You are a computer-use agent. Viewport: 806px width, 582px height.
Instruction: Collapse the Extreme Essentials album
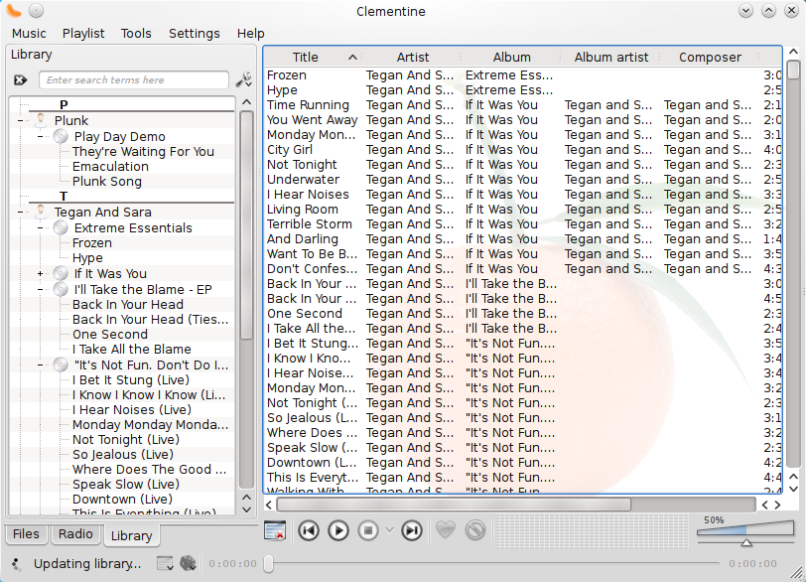[x=41, y=228]
